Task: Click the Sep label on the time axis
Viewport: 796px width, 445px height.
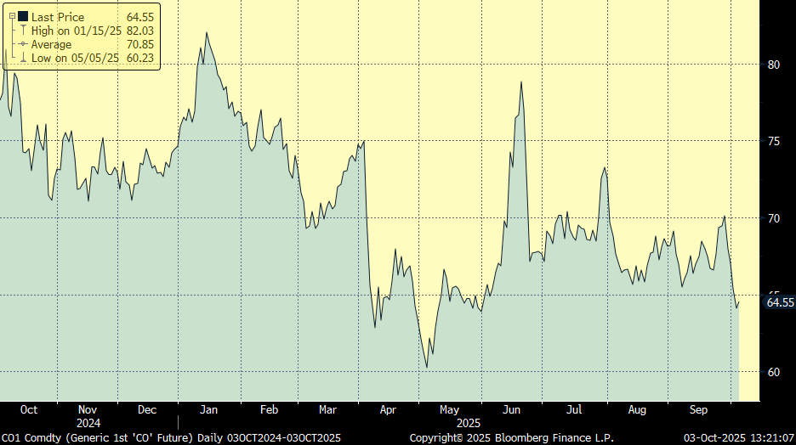Action: [x=698, y=410]
